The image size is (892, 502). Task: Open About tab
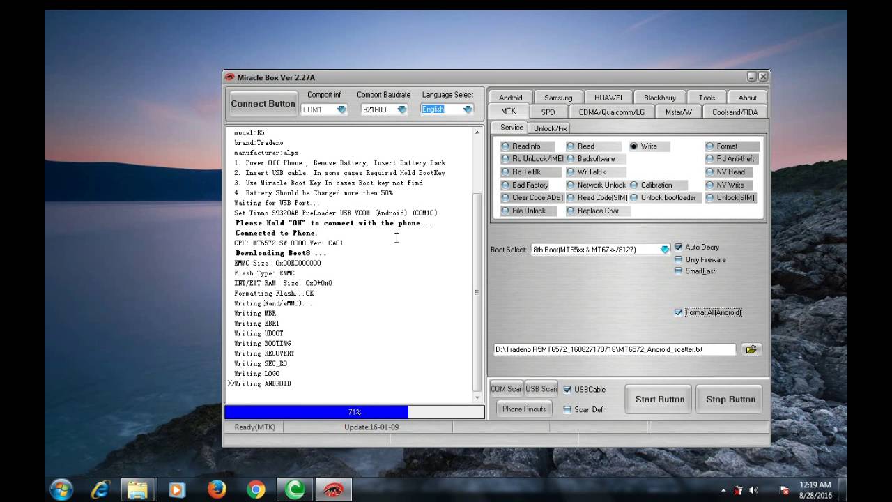[x=748, y=98]
